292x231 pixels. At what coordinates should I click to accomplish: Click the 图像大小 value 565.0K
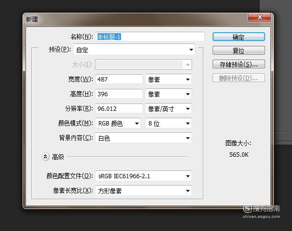(239, 155)
